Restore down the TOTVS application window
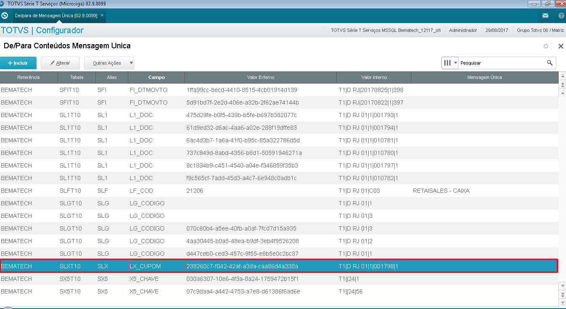 click(x=548, y=4)
